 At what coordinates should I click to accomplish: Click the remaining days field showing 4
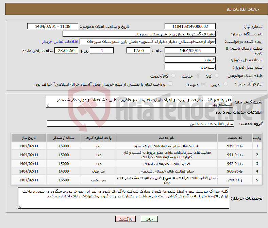[102, 50]
